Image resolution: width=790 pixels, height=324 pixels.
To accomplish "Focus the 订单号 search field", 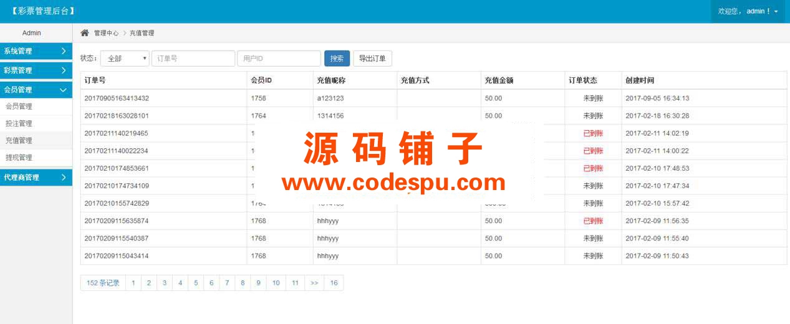I will pyautogui.click(x=193, y=59).
